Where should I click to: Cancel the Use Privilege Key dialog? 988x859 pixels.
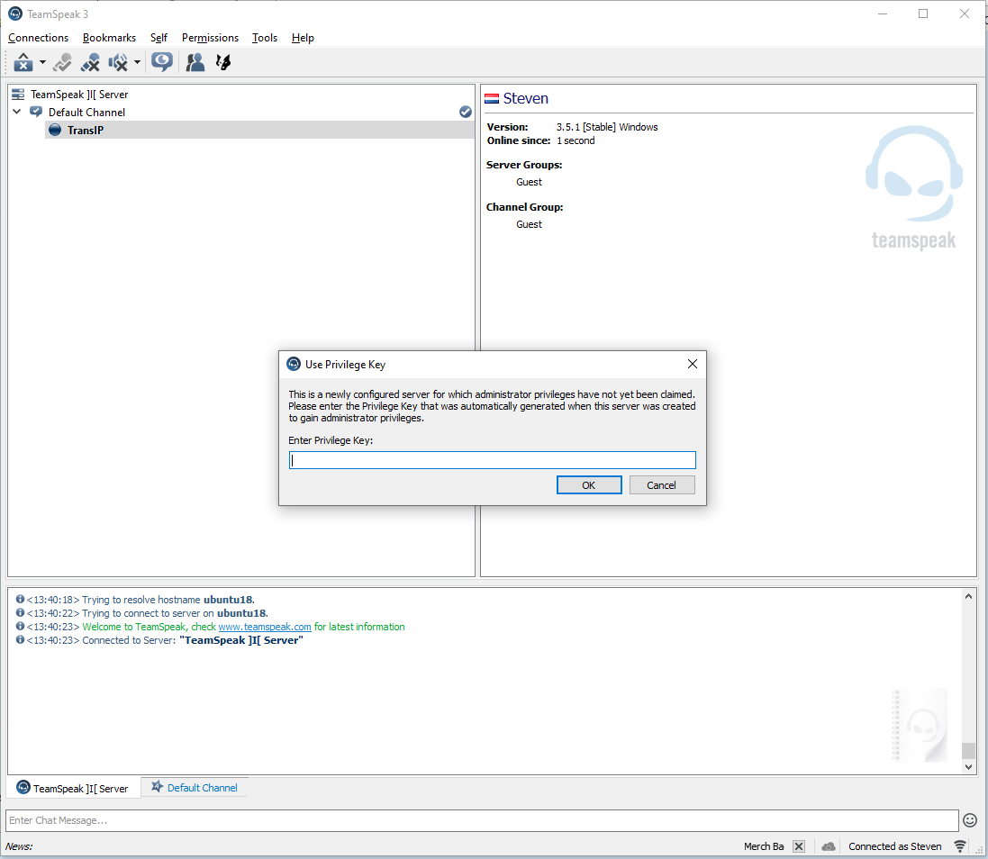[x=662, y=485]
